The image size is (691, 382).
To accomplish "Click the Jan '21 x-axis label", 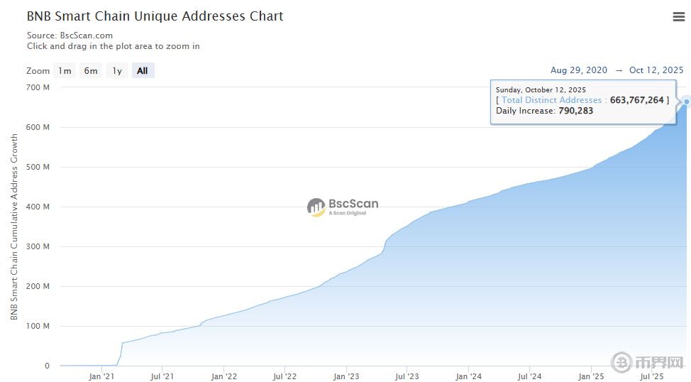I will tap(102, 376).
